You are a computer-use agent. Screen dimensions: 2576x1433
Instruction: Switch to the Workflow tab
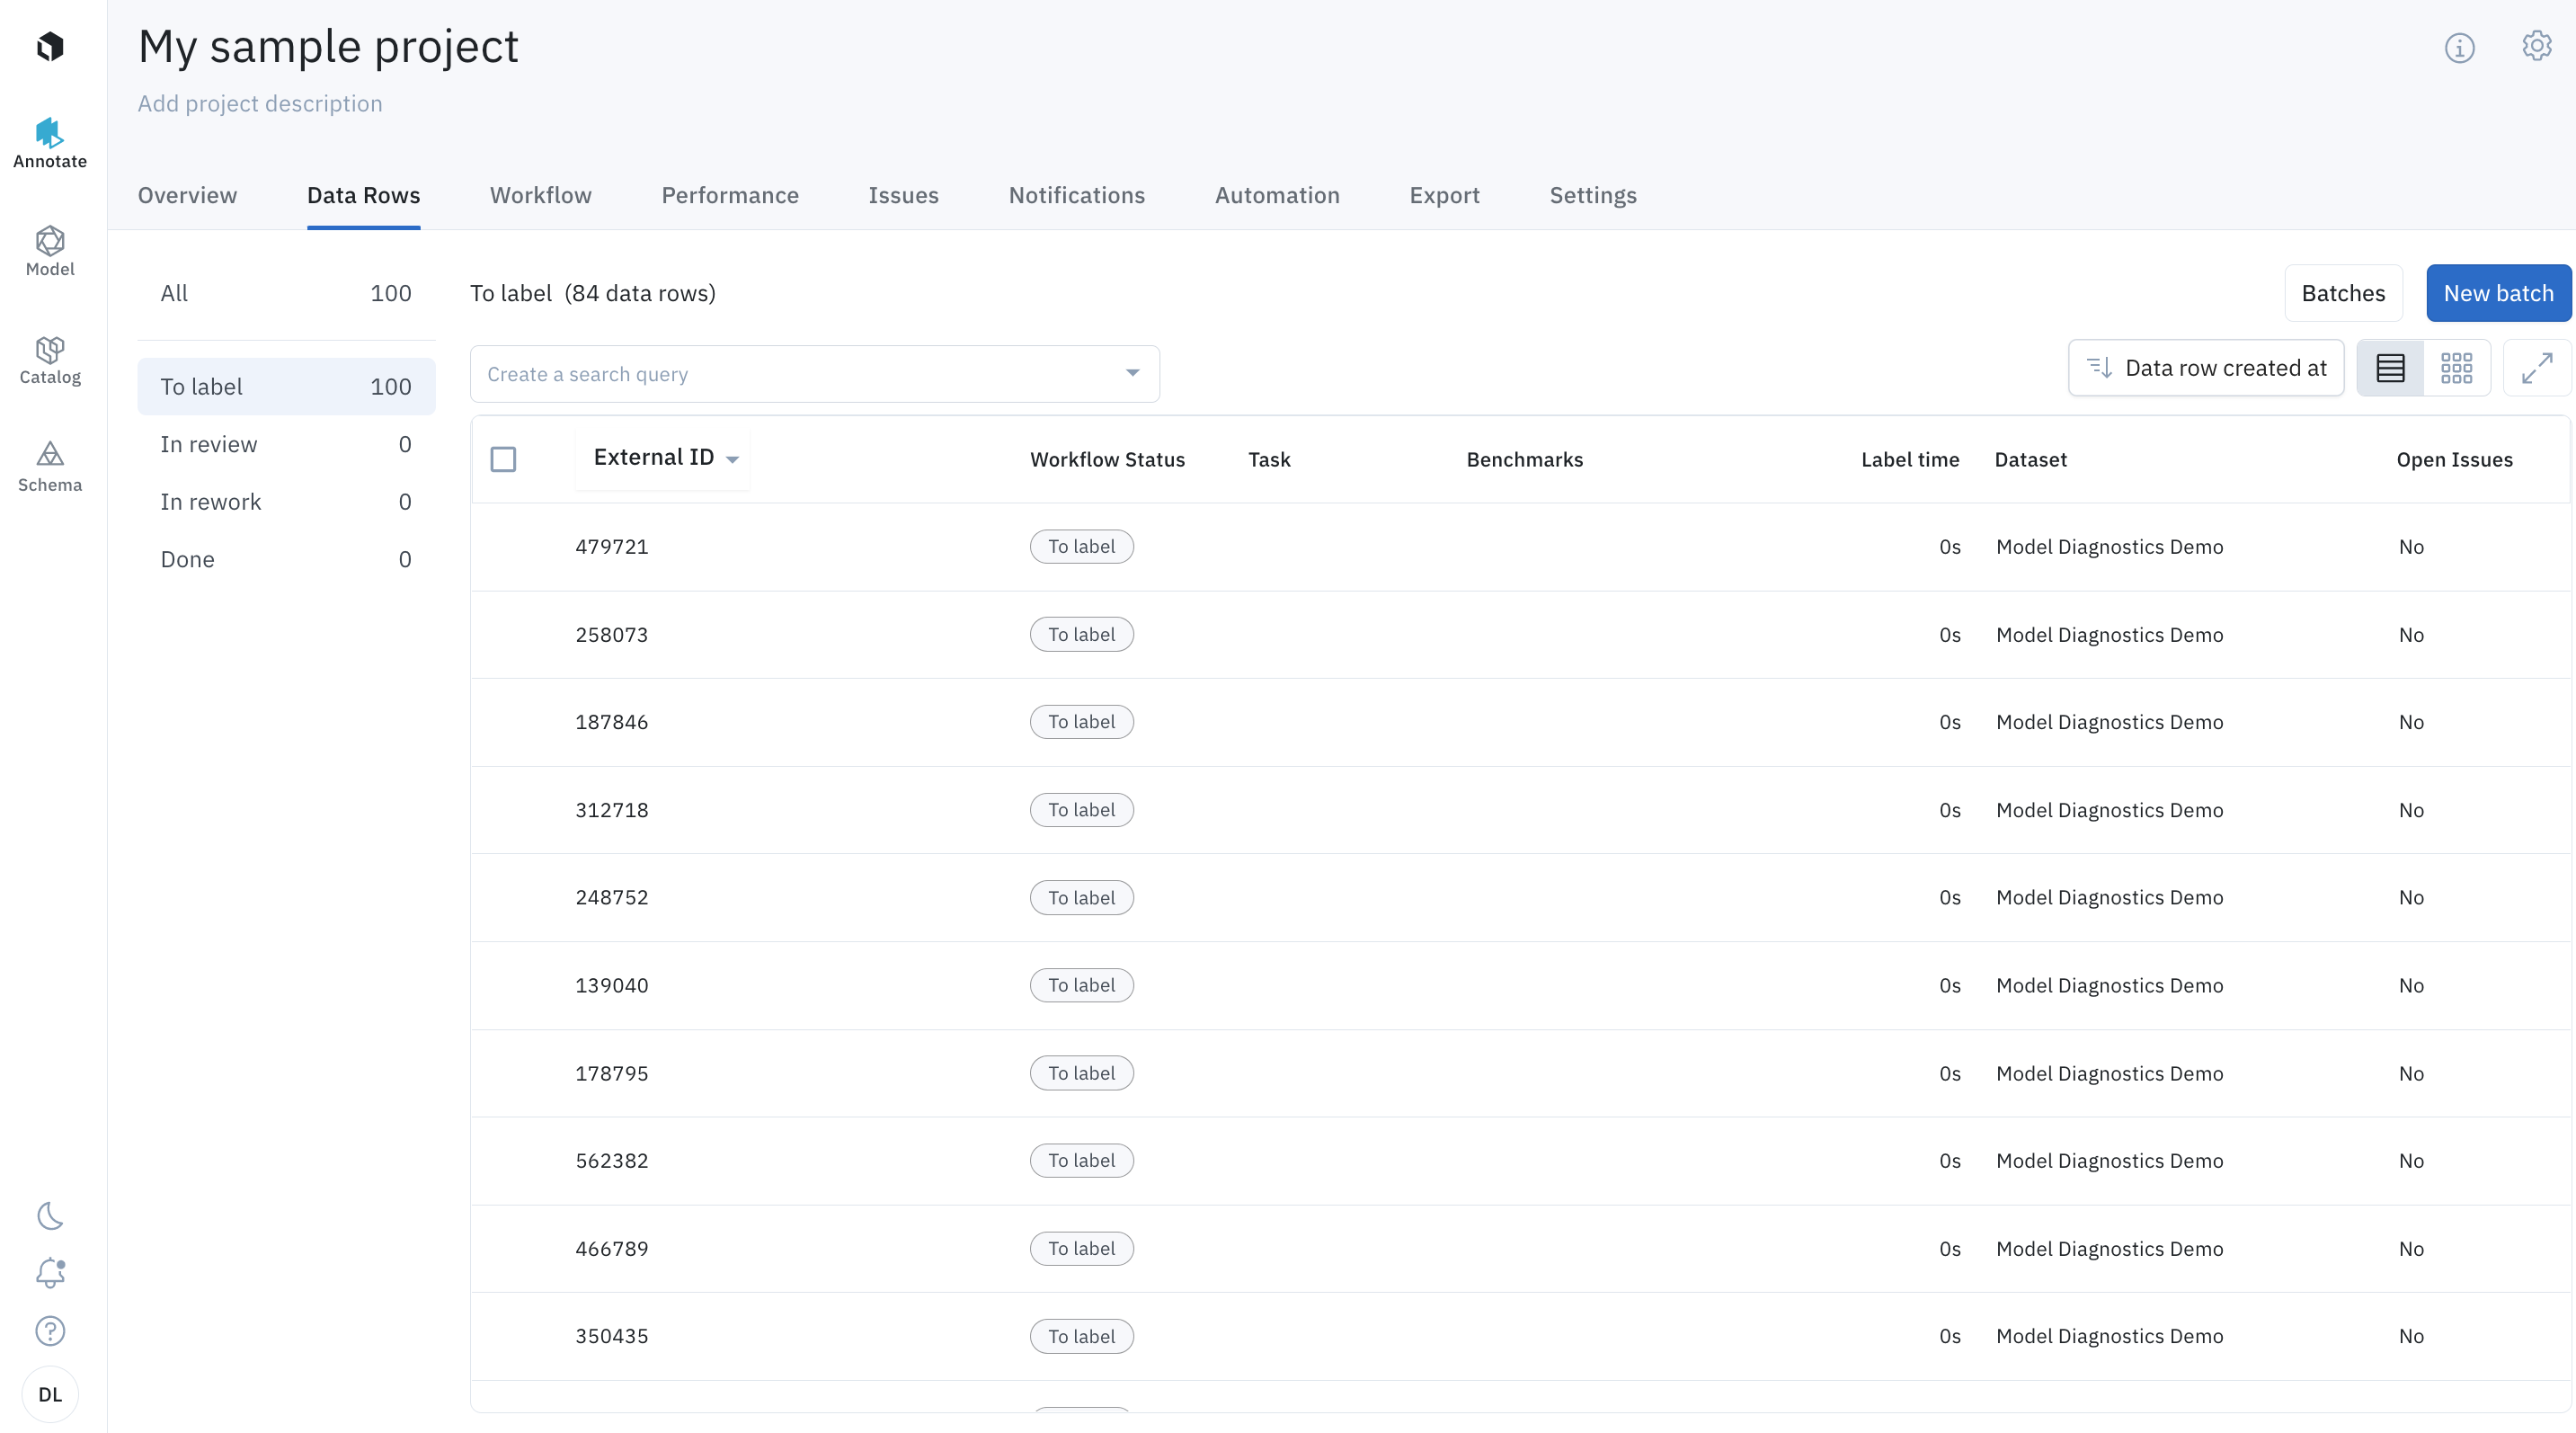[540, 195]
